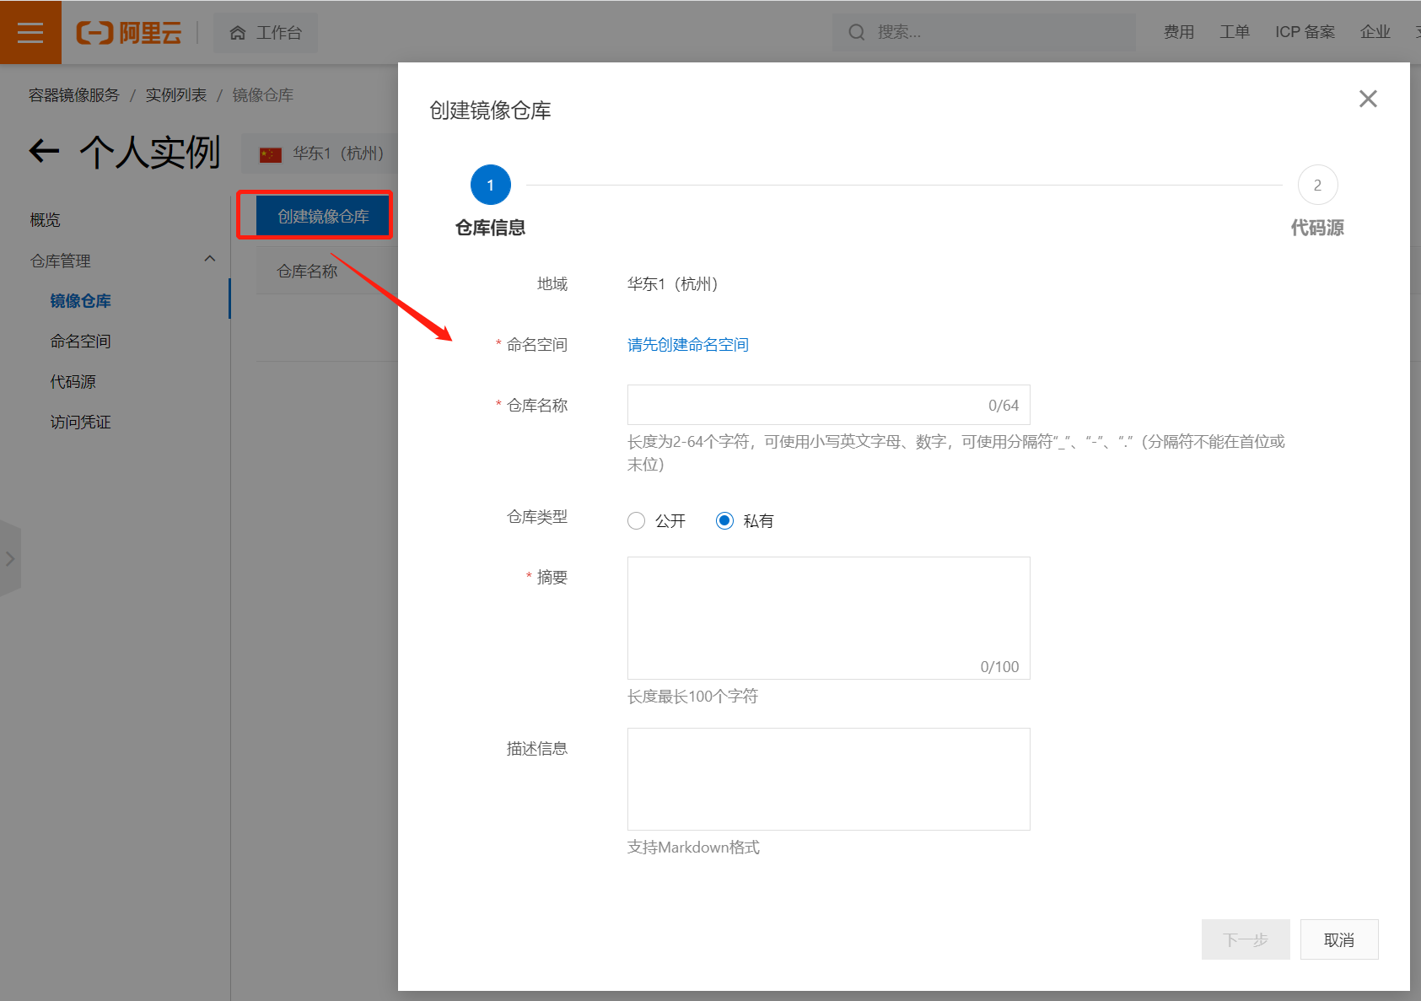The width and height of the screenshot is (1421, 1001).
Task: Click the 请先创建命名空间 link
Action: pos(688,345)
